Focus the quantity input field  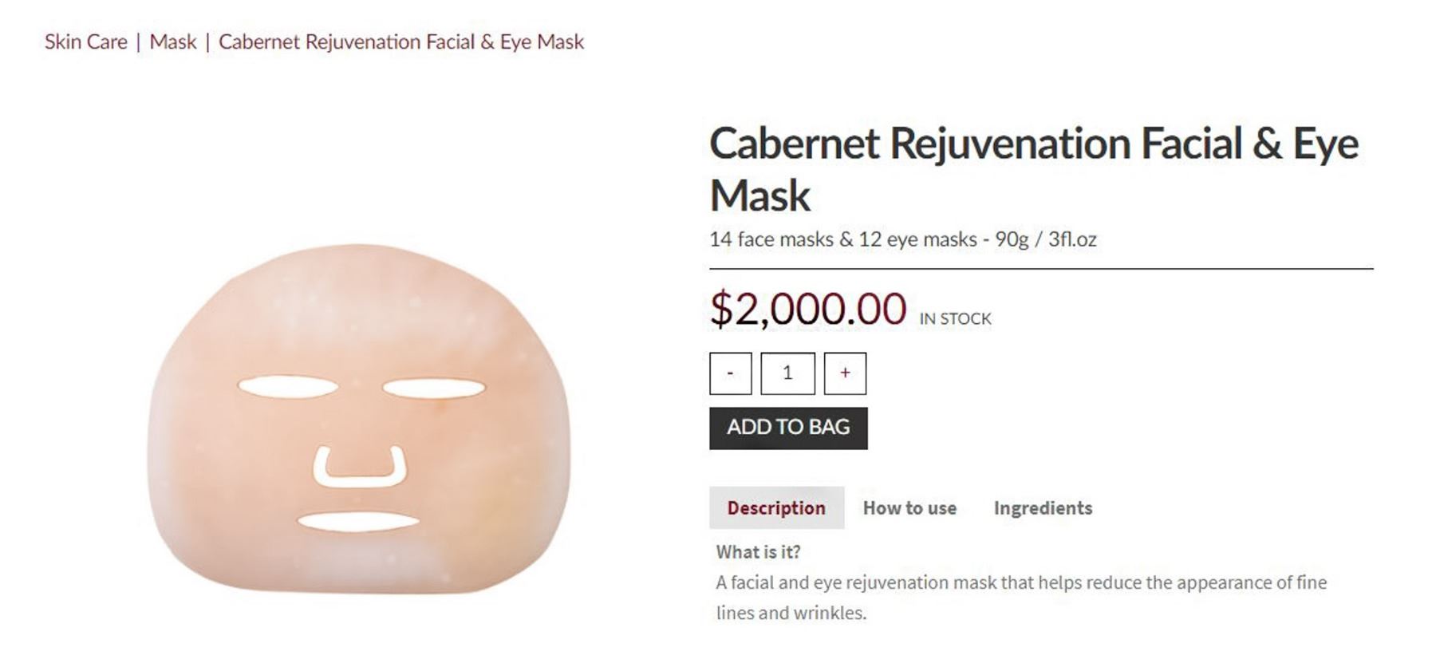(787, 373)
